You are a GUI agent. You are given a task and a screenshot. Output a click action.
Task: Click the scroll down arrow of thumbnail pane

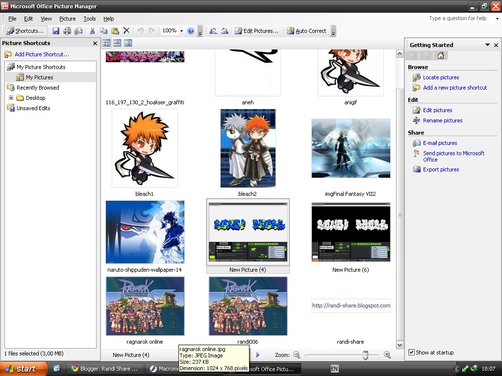pos(400,345)
